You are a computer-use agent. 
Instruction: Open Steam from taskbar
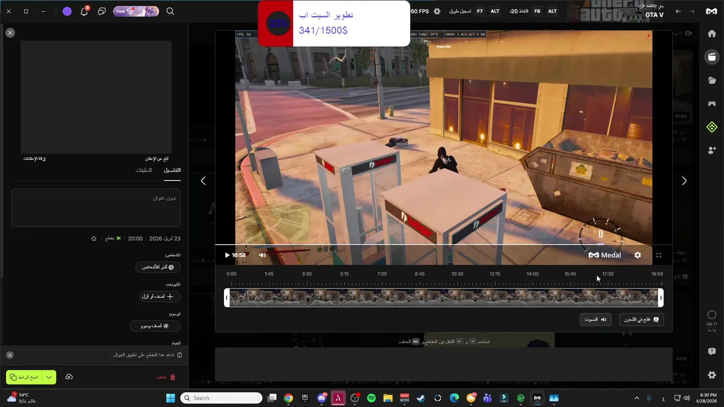tap(421, 398)
